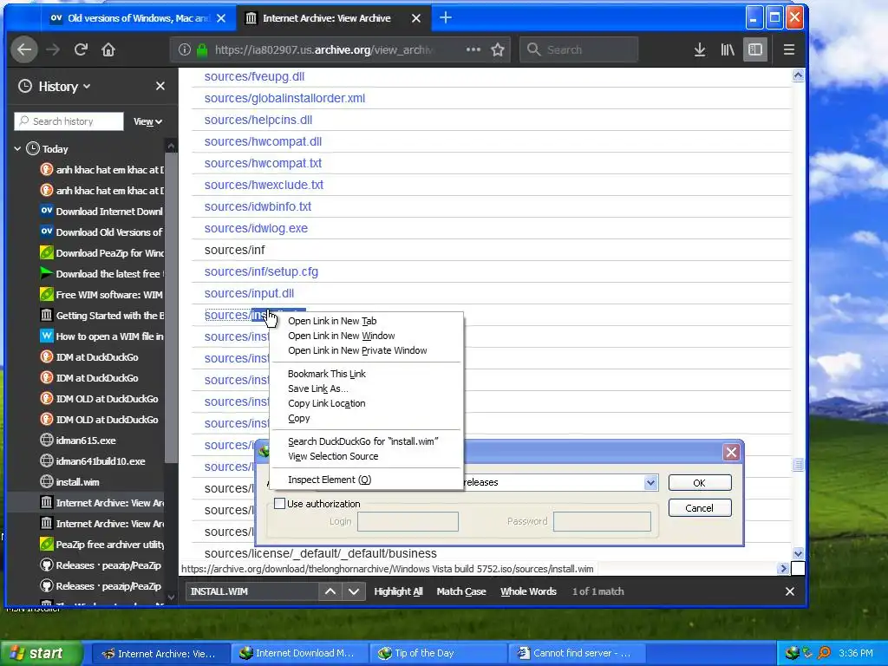Collapse the Today history group
The height and width of the screenshot is (666, 888).
click(17, 149)
